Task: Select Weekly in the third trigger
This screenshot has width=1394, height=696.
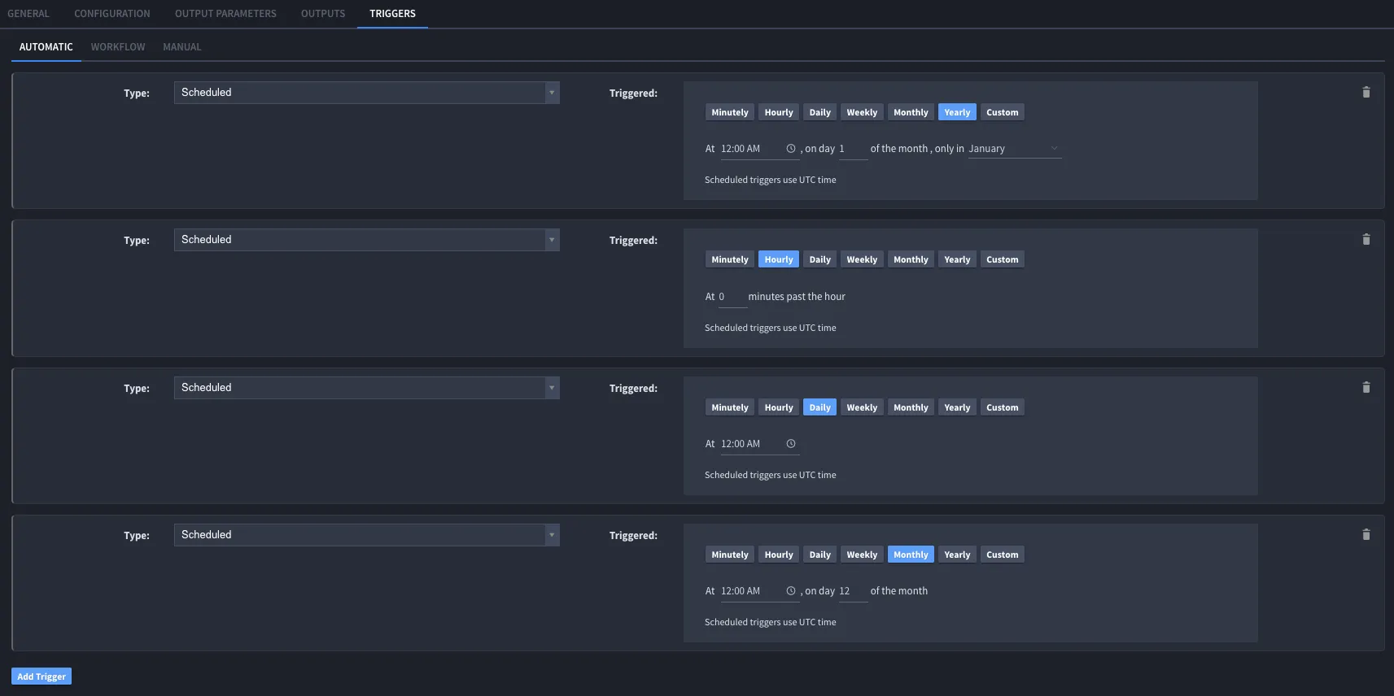Action: pyautogui.click(x=862, y=407)
